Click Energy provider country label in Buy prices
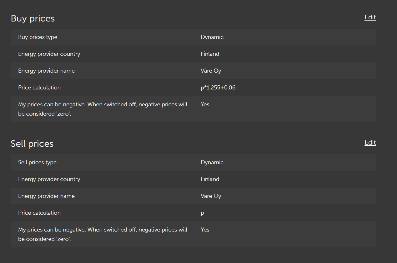 click(49, 54)
